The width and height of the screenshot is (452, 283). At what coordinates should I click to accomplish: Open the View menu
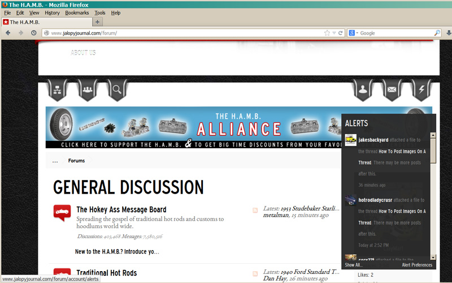(x=34, y=12)
